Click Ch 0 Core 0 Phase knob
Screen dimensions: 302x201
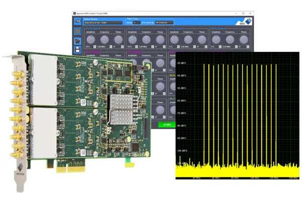click(118, 39)
